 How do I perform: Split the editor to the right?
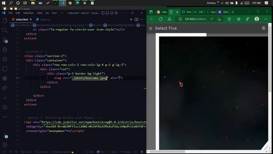tap(136, 19)
